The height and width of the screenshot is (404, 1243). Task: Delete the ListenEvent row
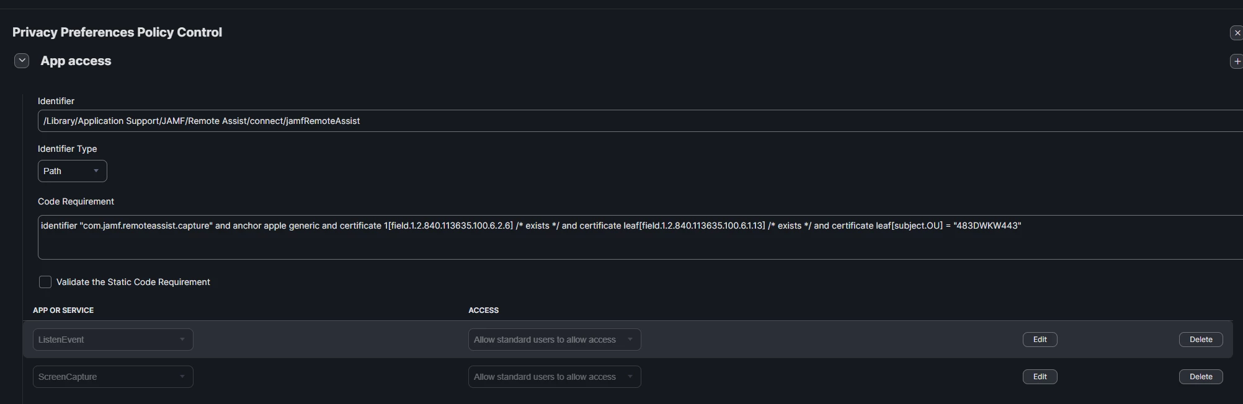coord(1201,340)
